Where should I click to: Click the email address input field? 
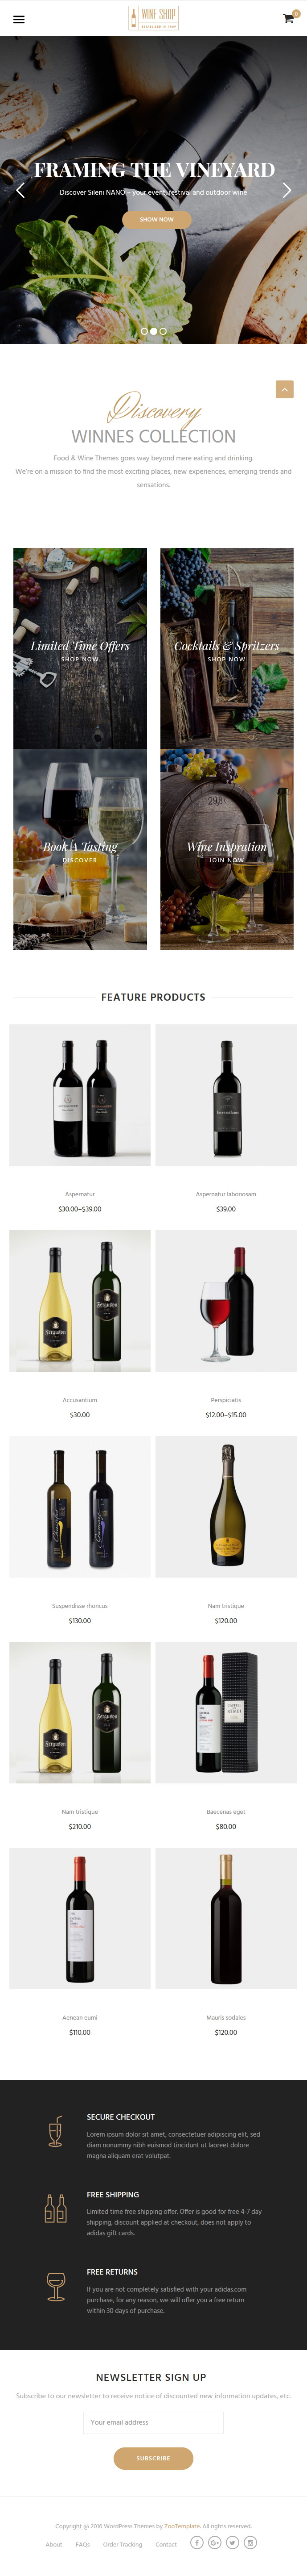click(153, 2421)
